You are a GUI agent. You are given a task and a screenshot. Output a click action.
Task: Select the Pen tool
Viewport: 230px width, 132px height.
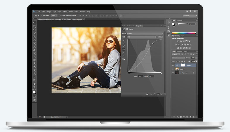click(35, 70)
